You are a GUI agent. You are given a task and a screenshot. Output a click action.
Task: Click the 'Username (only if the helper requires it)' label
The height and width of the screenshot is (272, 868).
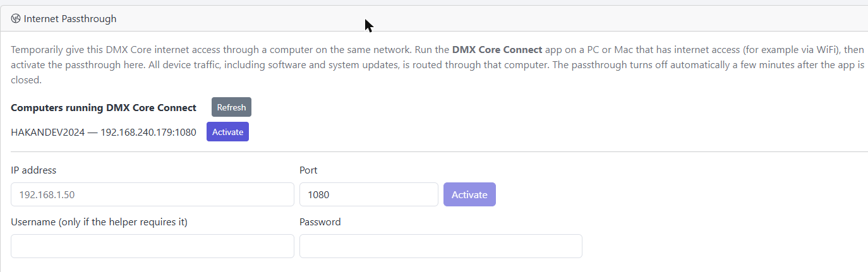[x=99, y=222]
